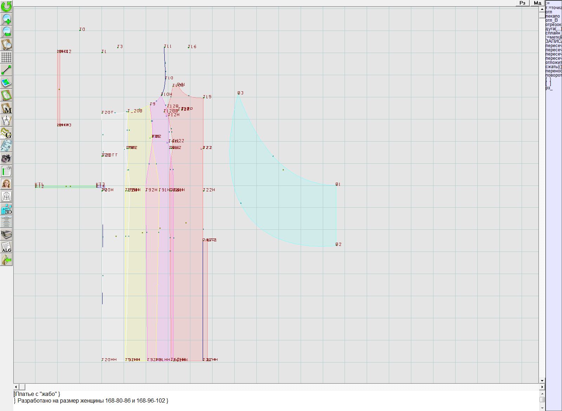The image size is (562, 411).
Task: Zoom out with the magnifier minus icon
Action: [6, 32]
